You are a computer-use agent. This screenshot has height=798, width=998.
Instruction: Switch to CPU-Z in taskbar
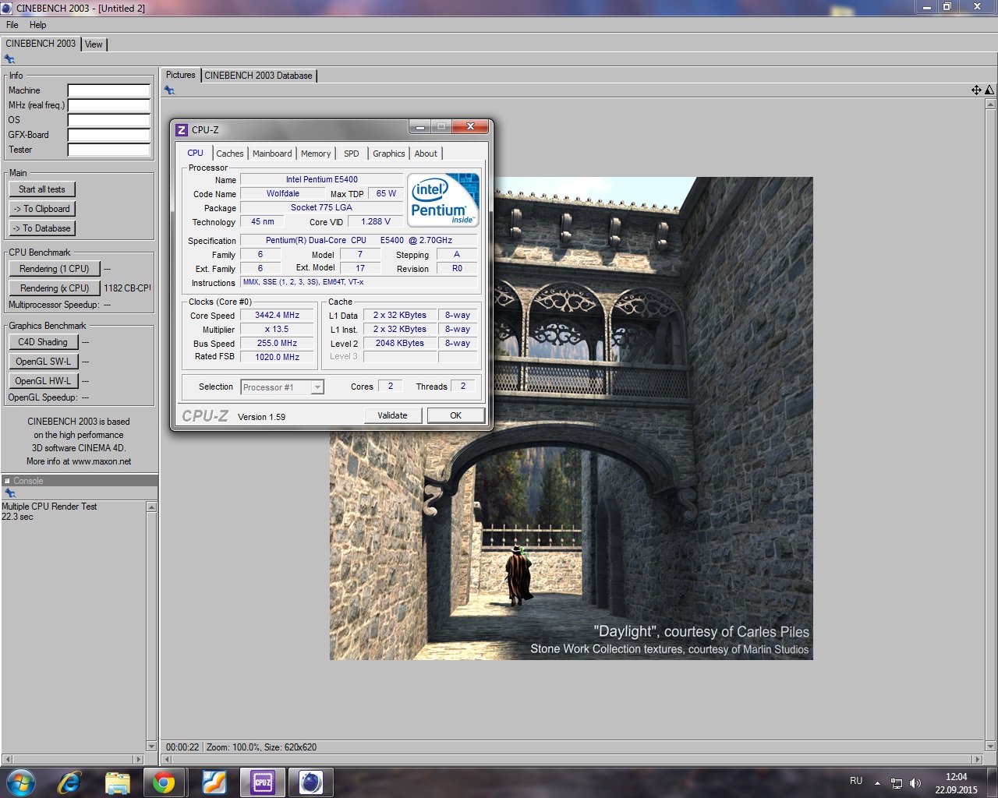[262, 782]
